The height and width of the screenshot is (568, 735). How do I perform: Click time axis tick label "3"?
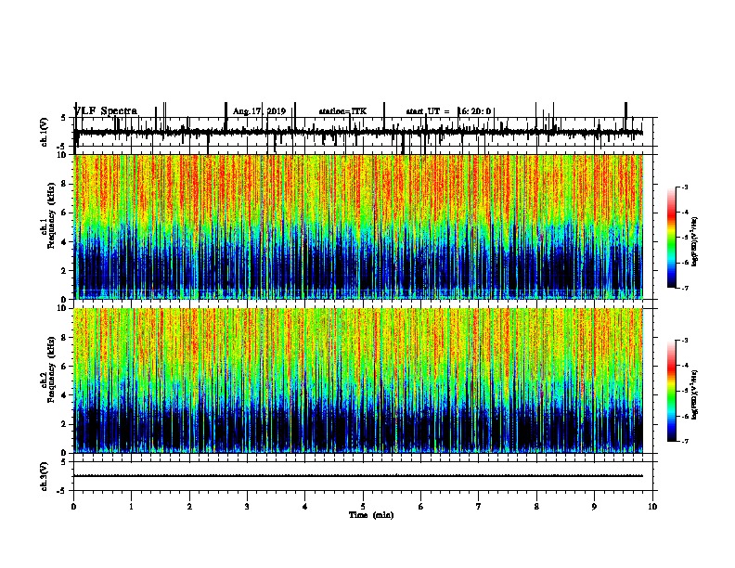[247, 507]
